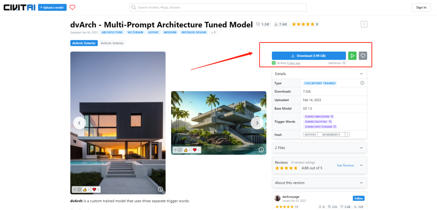437x210 pixels.
Task: Click the Download (1.99 GB) button
Action: click(x=309, y=56)
